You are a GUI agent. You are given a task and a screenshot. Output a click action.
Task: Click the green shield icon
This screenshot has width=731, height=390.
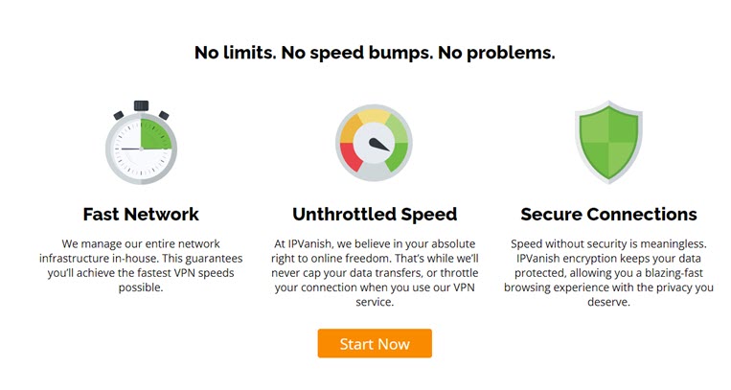click(x=608, y=142)
